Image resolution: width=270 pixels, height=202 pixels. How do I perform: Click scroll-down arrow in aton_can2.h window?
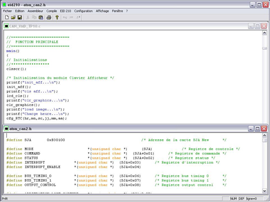click(x=265, y=191)
